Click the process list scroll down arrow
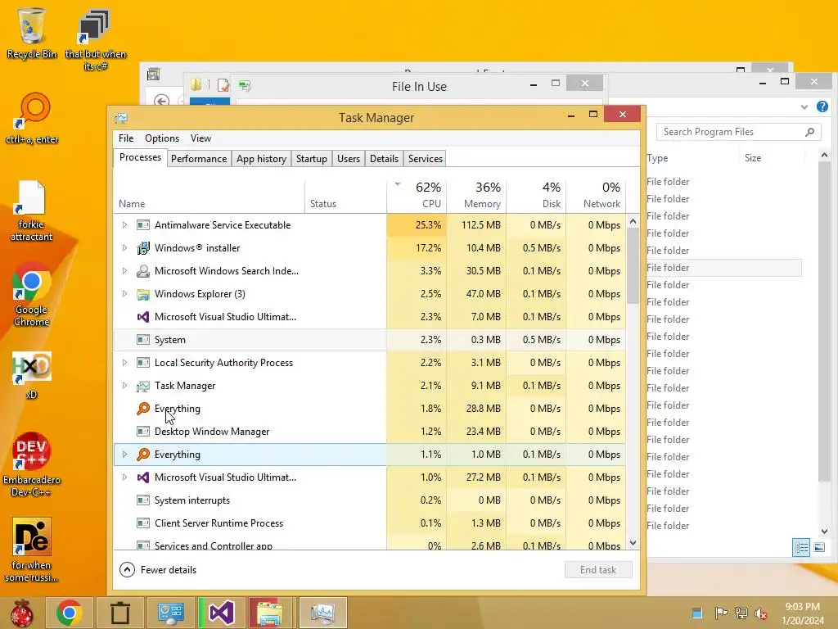 [633, 543]
